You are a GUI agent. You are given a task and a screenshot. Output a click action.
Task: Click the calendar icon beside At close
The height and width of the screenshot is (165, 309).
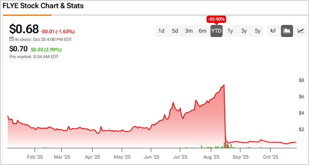pyautogui.click(x=12, y=39)
